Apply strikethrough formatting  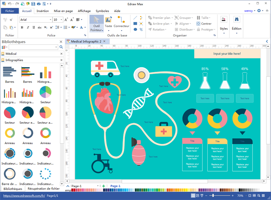[40, 27]
